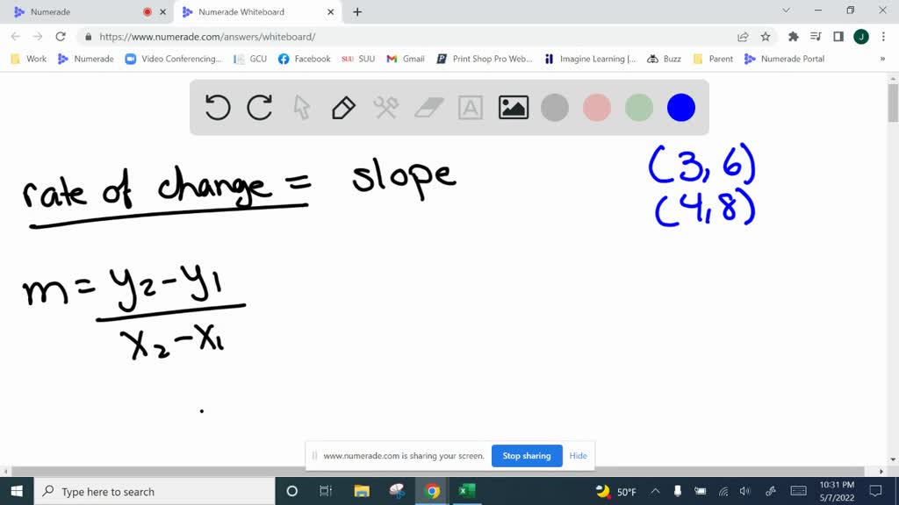899x505 pixels.
Task: Select the pointer selection tool
Action: (300, 107)
